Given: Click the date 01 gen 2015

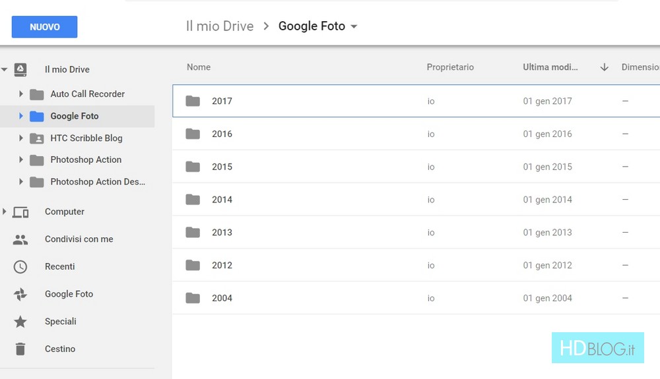Looking at the screenshot, I should click(x=547, y=166).
